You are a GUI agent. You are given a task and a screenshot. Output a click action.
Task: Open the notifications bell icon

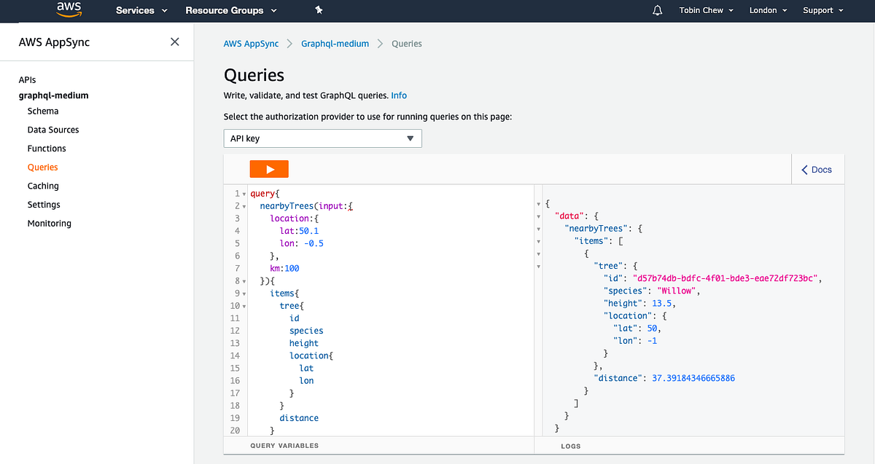click(657, 10)
